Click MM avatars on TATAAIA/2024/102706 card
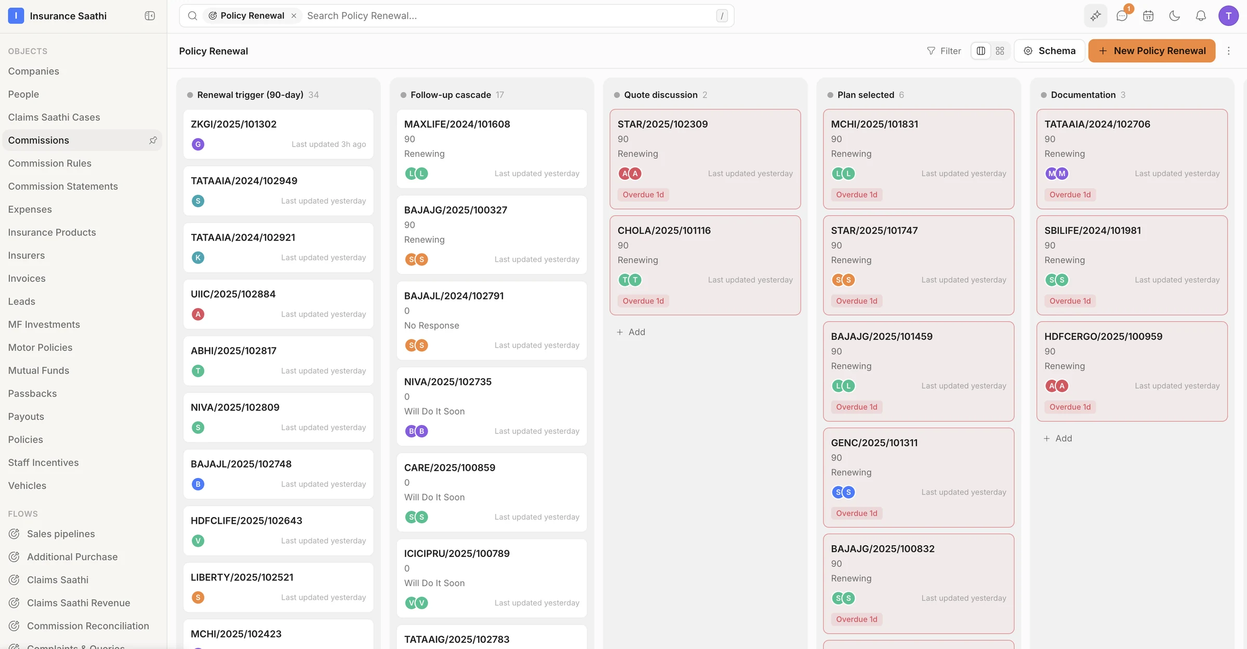Image resolution: width=1247 pixels, height=649 pixels. pos(1056,174)
